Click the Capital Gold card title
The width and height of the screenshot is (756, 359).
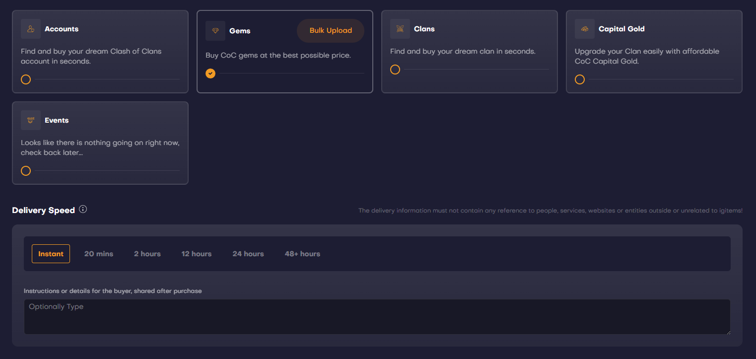tap(621, 29)
